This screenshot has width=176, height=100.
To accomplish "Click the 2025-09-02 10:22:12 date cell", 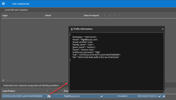I will [x=147, y=96].
